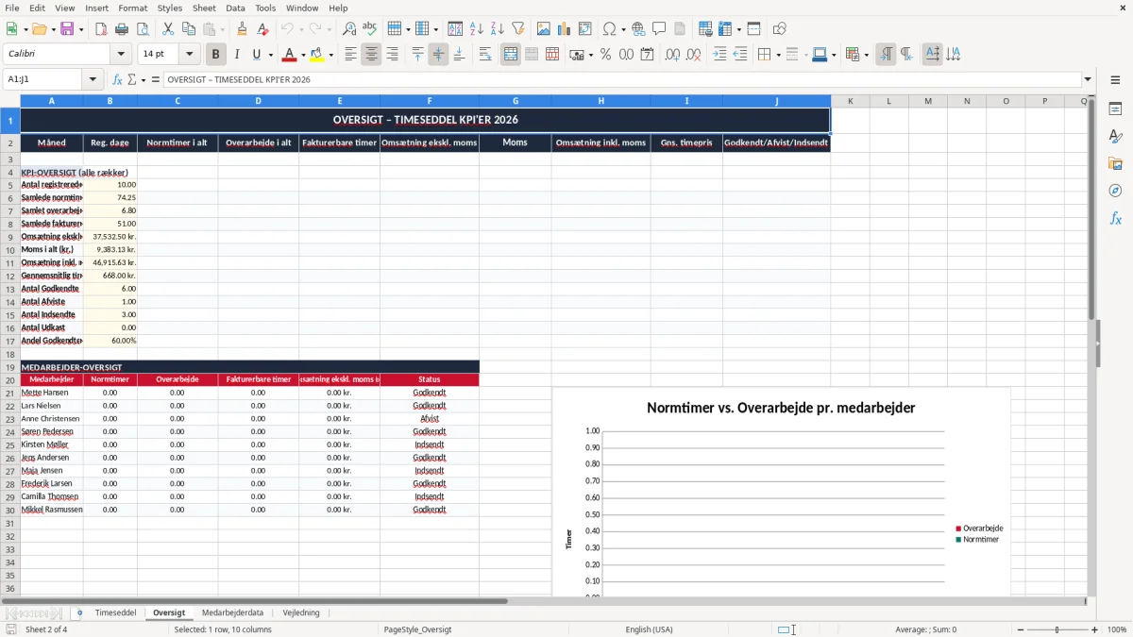Open the Borders dropdown arrow
The image size is (1133, 637).
pyautogui.click(x=777, y=55)
